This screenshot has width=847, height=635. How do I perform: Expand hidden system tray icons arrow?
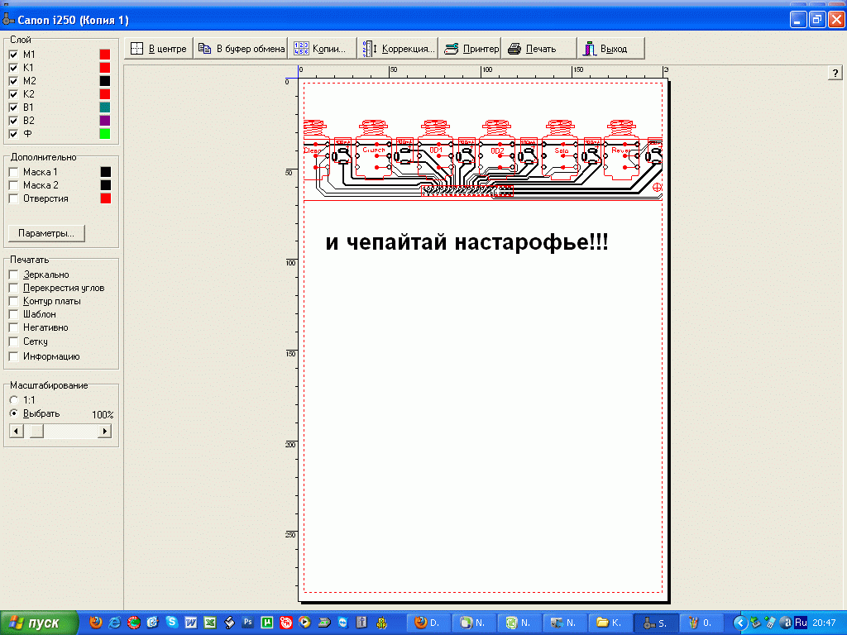click(x=740, y=623)
